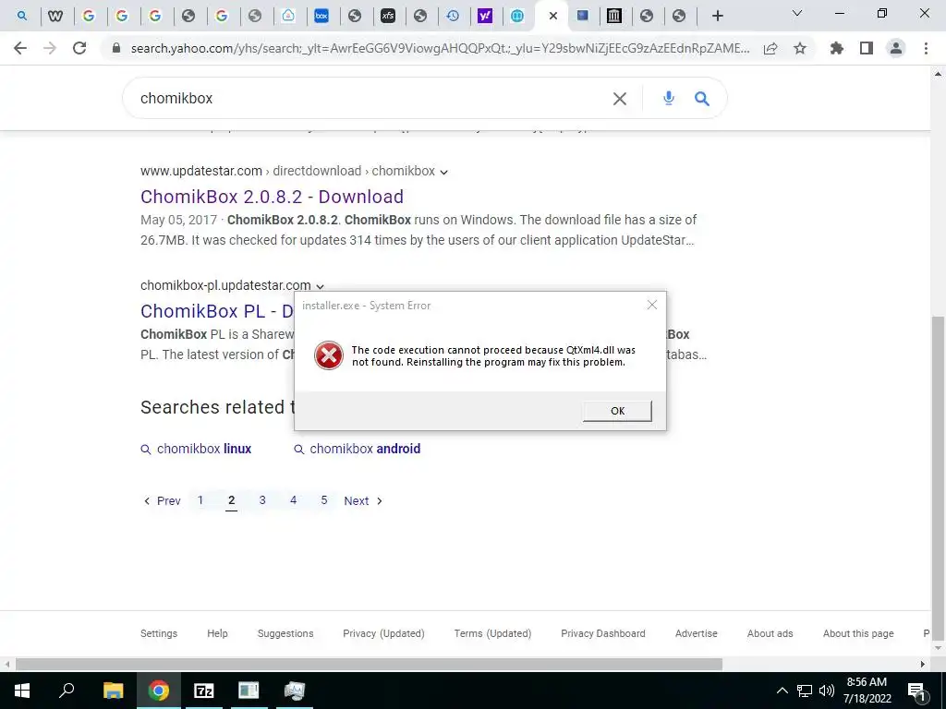Open About this page footer link
Viewport: 946px width, 709px height.
point(858,633)
